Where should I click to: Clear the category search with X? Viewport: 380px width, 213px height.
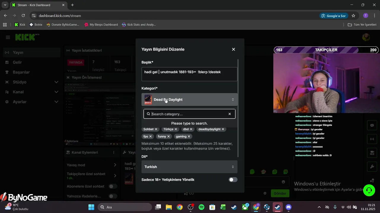pos(229,114)
